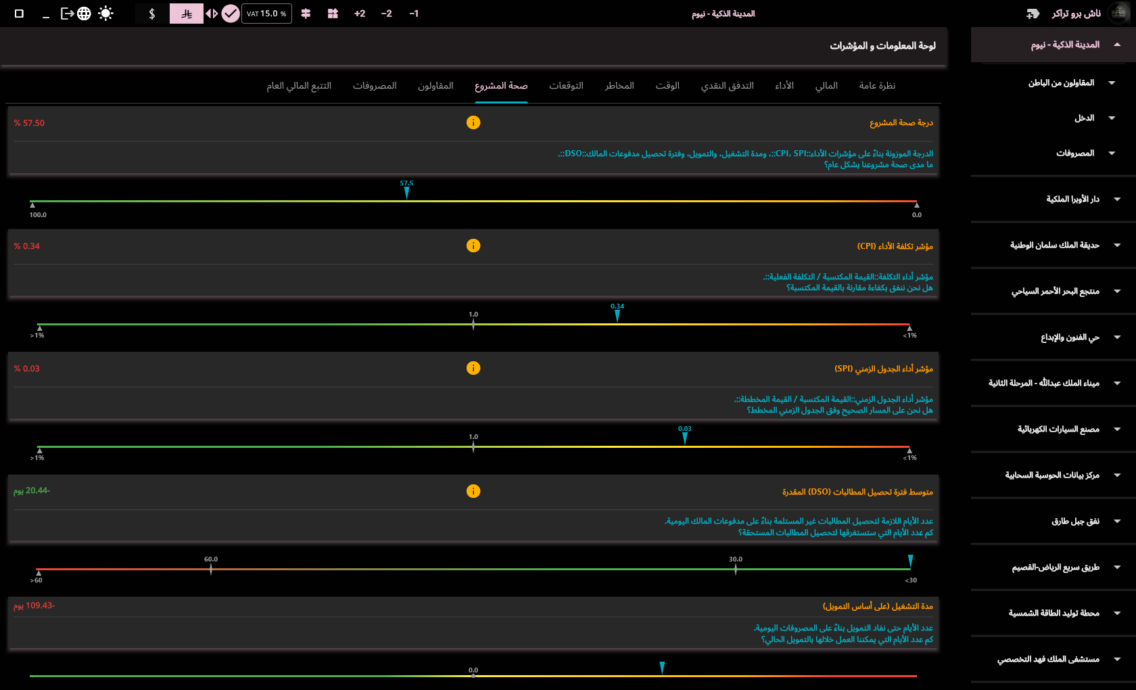Click info icon for CPI indicator
The height and width of the screenshot is (690, 1136).
[x=473, y=246]
